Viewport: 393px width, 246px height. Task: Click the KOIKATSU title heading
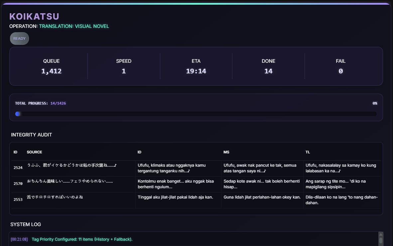[x=34, y=17]
